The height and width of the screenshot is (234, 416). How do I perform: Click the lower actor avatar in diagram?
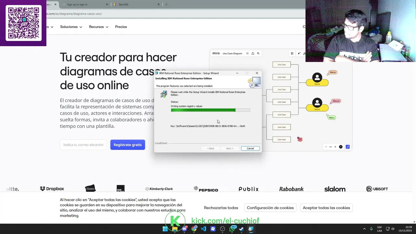pos(317,103)
